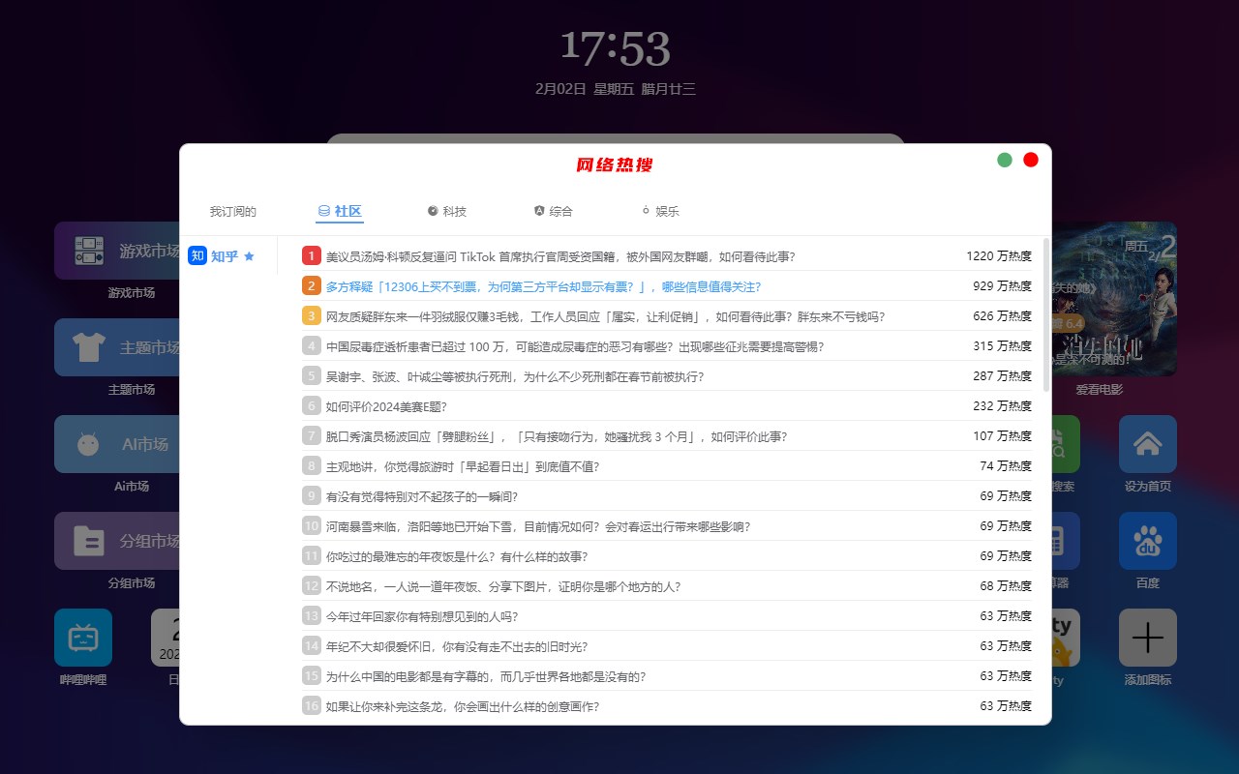Click the 1220 万热度 heat value
Screen dimensions: 1239x774
pos(999,256)
